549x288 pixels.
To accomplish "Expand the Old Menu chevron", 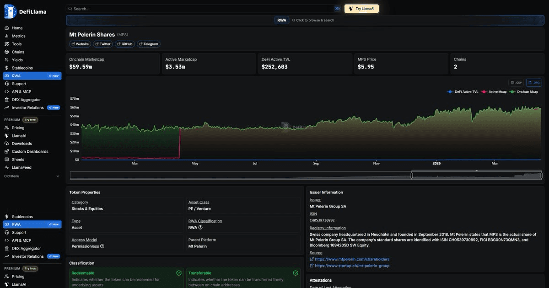I will coord(58,176).
